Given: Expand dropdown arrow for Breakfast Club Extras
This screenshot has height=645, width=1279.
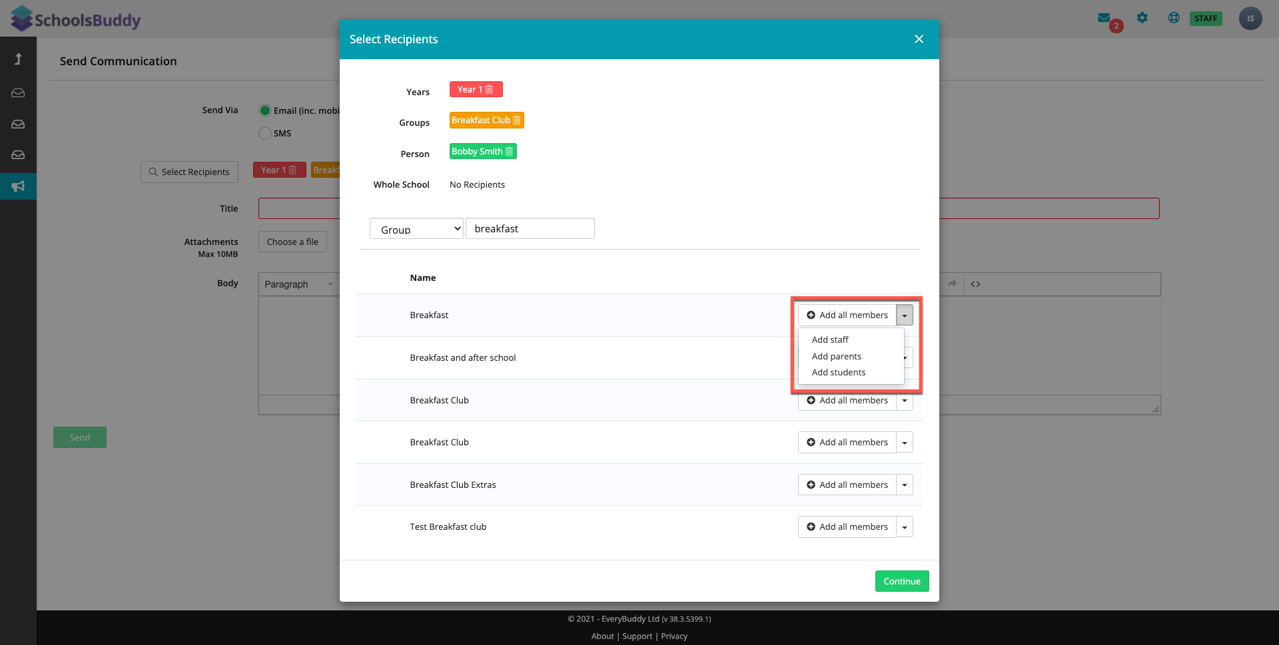Looking at the screenshot, I should [905, 485].
